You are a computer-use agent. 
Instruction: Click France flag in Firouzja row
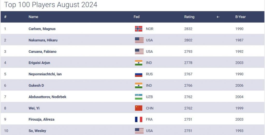[139, 120]
